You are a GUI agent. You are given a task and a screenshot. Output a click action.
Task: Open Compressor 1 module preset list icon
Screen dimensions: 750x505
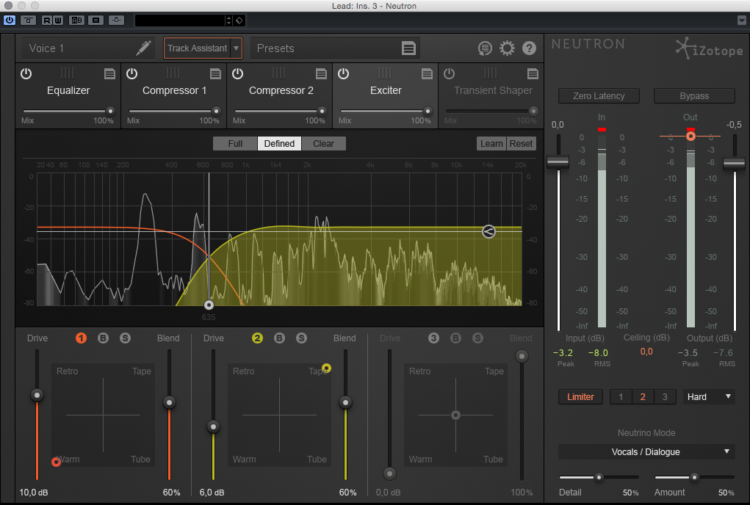coord(215,73)
